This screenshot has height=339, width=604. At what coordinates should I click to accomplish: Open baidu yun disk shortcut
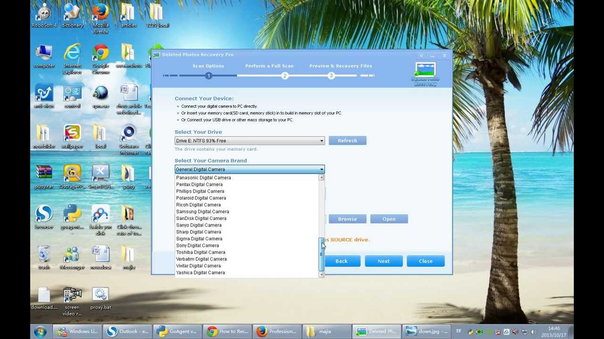[101, 220]
